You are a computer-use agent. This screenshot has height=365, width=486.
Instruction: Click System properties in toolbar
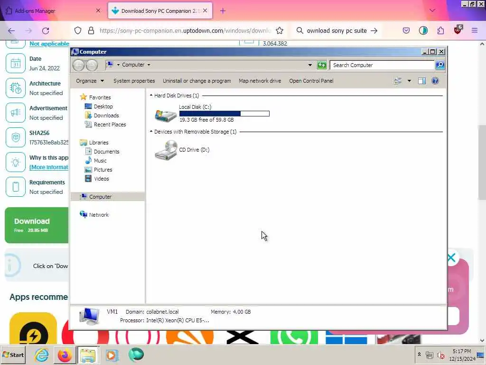pos(134,81)
